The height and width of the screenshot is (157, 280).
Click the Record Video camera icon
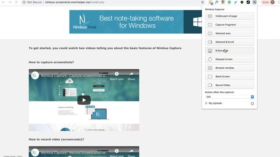click(x=210, y=85)
